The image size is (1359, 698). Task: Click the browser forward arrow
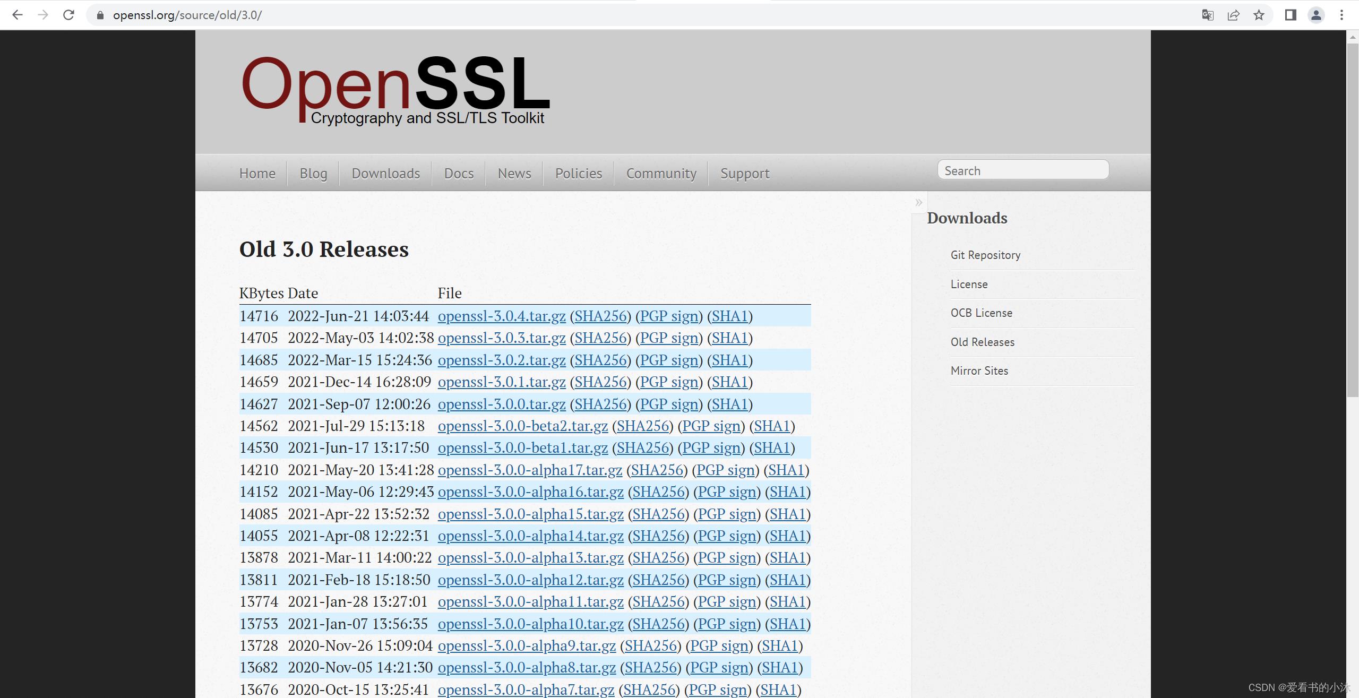[43, 15]
